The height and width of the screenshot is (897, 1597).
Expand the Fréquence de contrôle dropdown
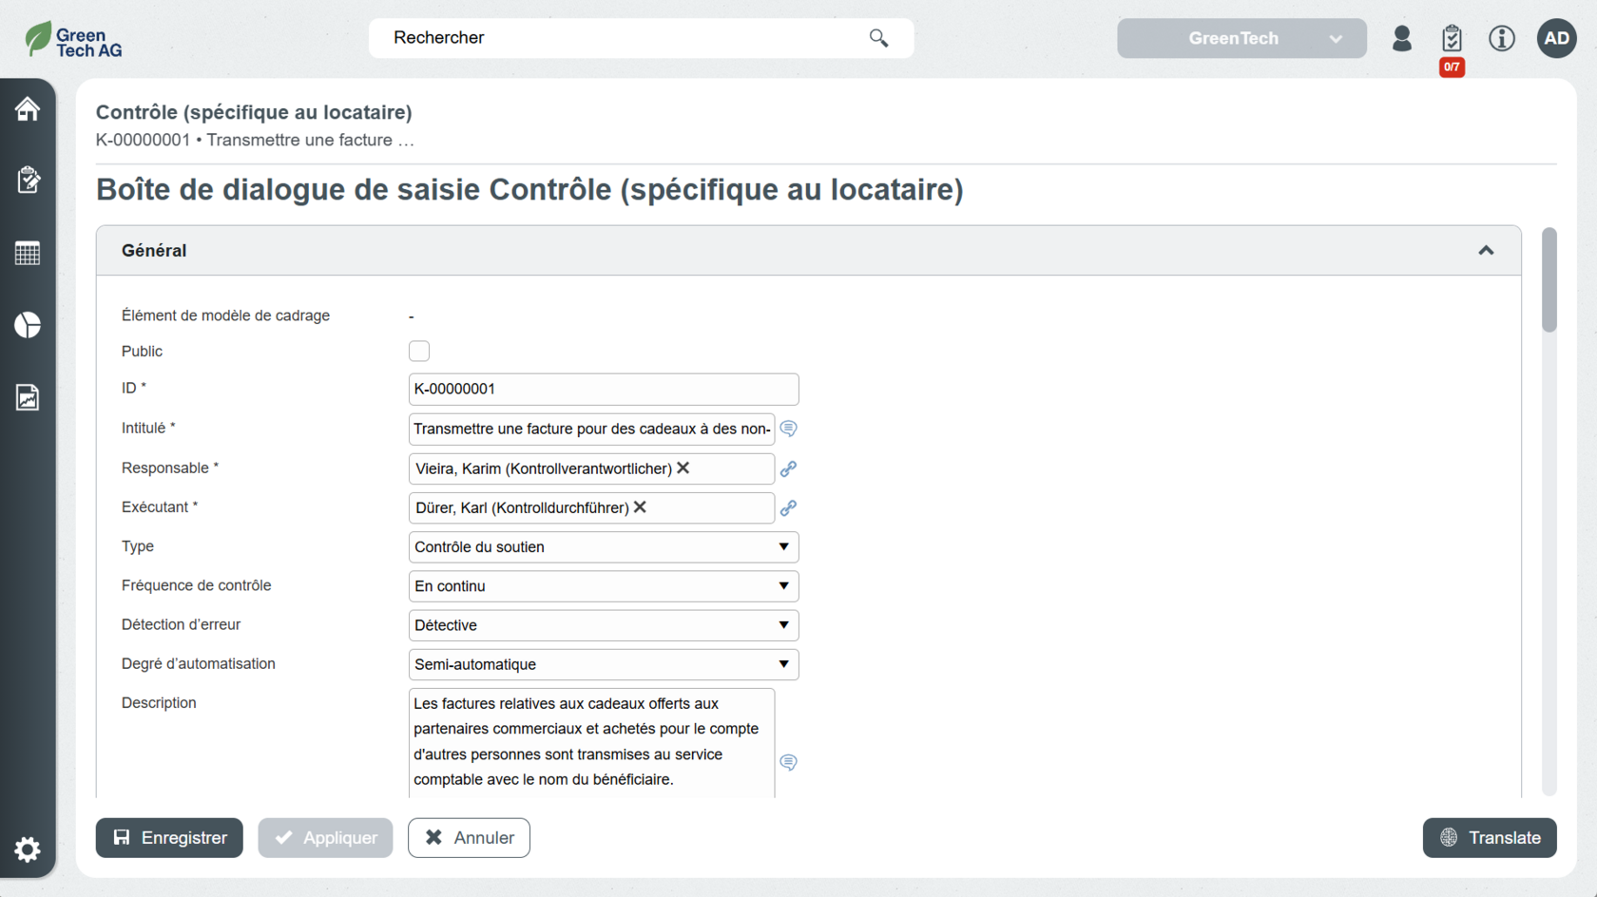[x=603, y=586]
